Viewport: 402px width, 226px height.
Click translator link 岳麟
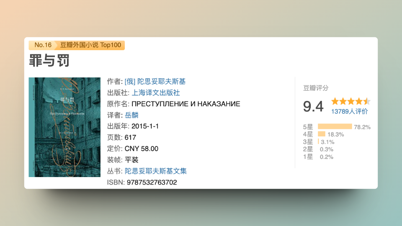pyautogui.click(x=131, y=115)
